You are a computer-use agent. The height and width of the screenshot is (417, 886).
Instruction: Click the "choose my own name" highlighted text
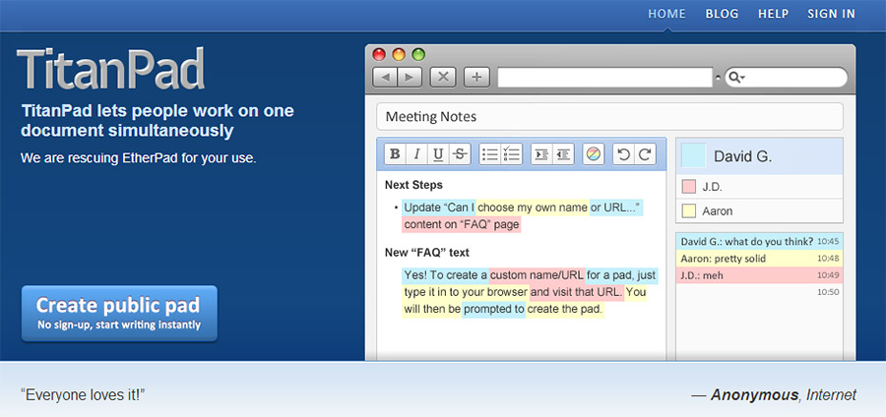coord(533,208)
